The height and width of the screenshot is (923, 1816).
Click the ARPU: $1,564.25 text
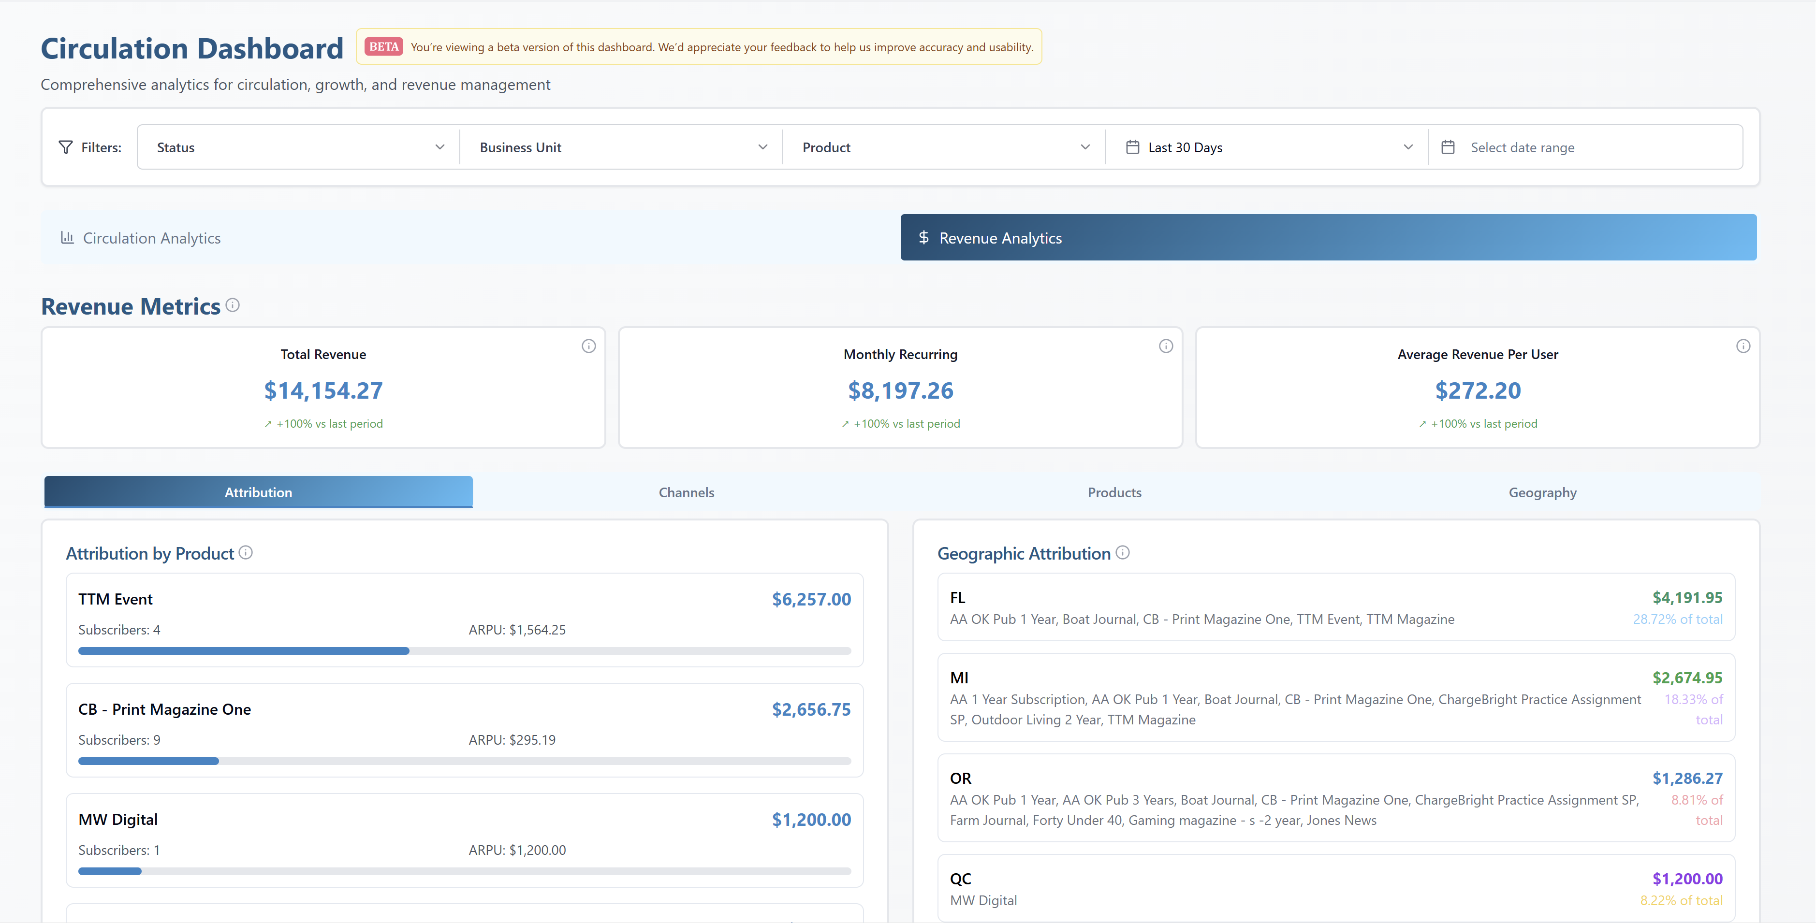coord(517,630)
